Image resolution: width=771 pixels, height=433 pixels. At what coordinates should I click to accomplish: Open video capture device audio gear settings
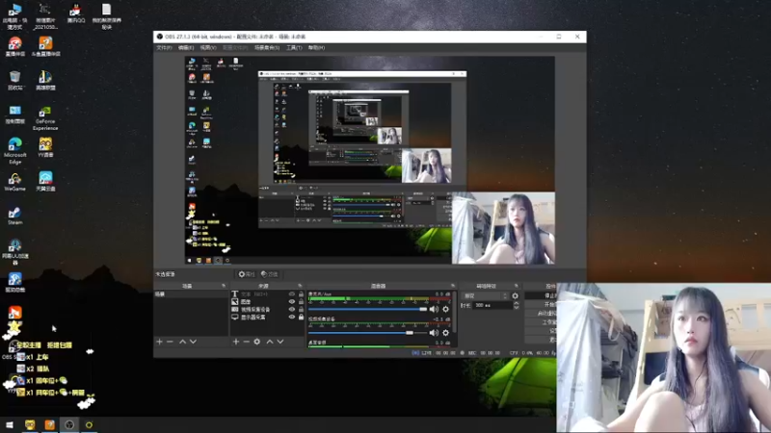tap(445, 333)
